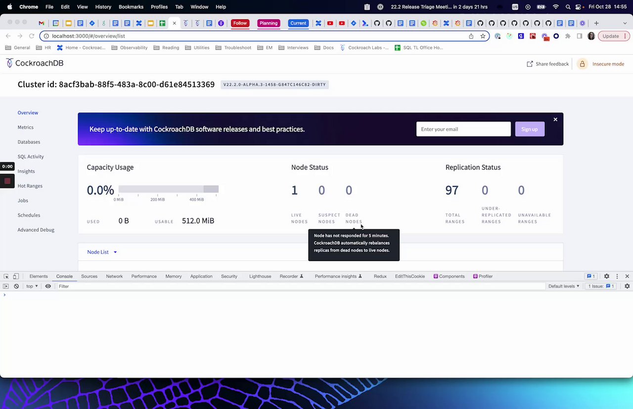Go back with the browser back arrow
This screenshot has height=409, width=633.
tap(8, 36)
